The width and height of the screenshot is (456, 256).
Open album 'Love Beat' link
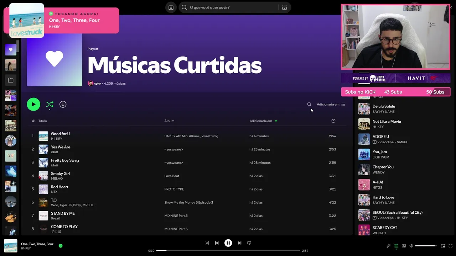tap(172, 176)
